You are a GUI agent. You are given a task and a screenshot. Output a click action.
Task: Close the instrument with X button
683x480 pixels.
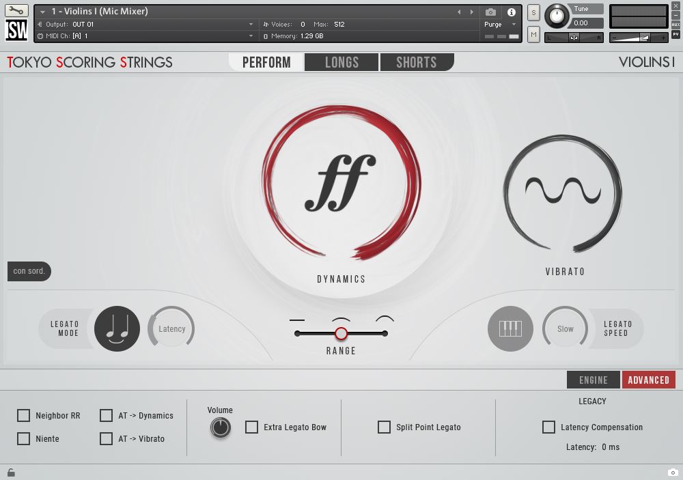pos(675,6)
